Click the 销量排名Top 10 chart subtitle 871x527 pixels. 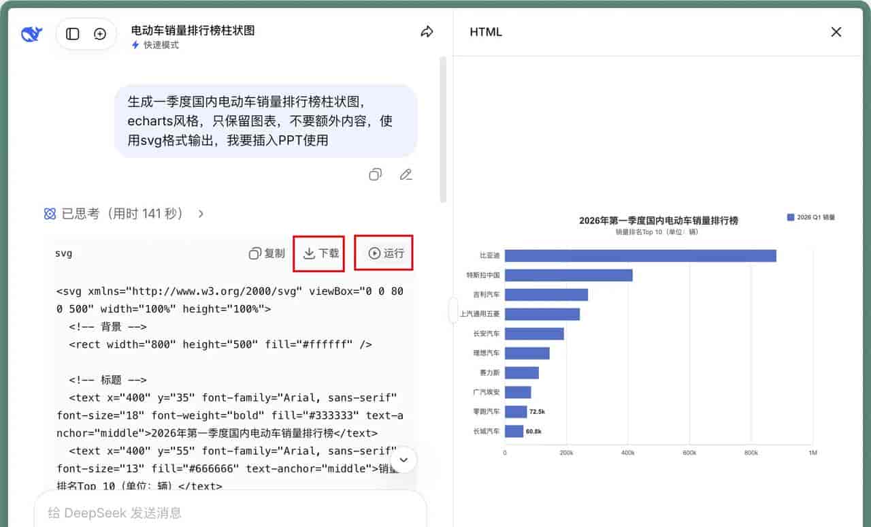pos(657,232)
